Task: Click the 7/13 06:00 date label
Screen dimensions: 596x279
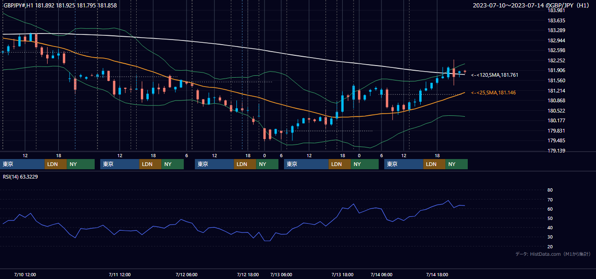Action: click(x=281, y=275)
